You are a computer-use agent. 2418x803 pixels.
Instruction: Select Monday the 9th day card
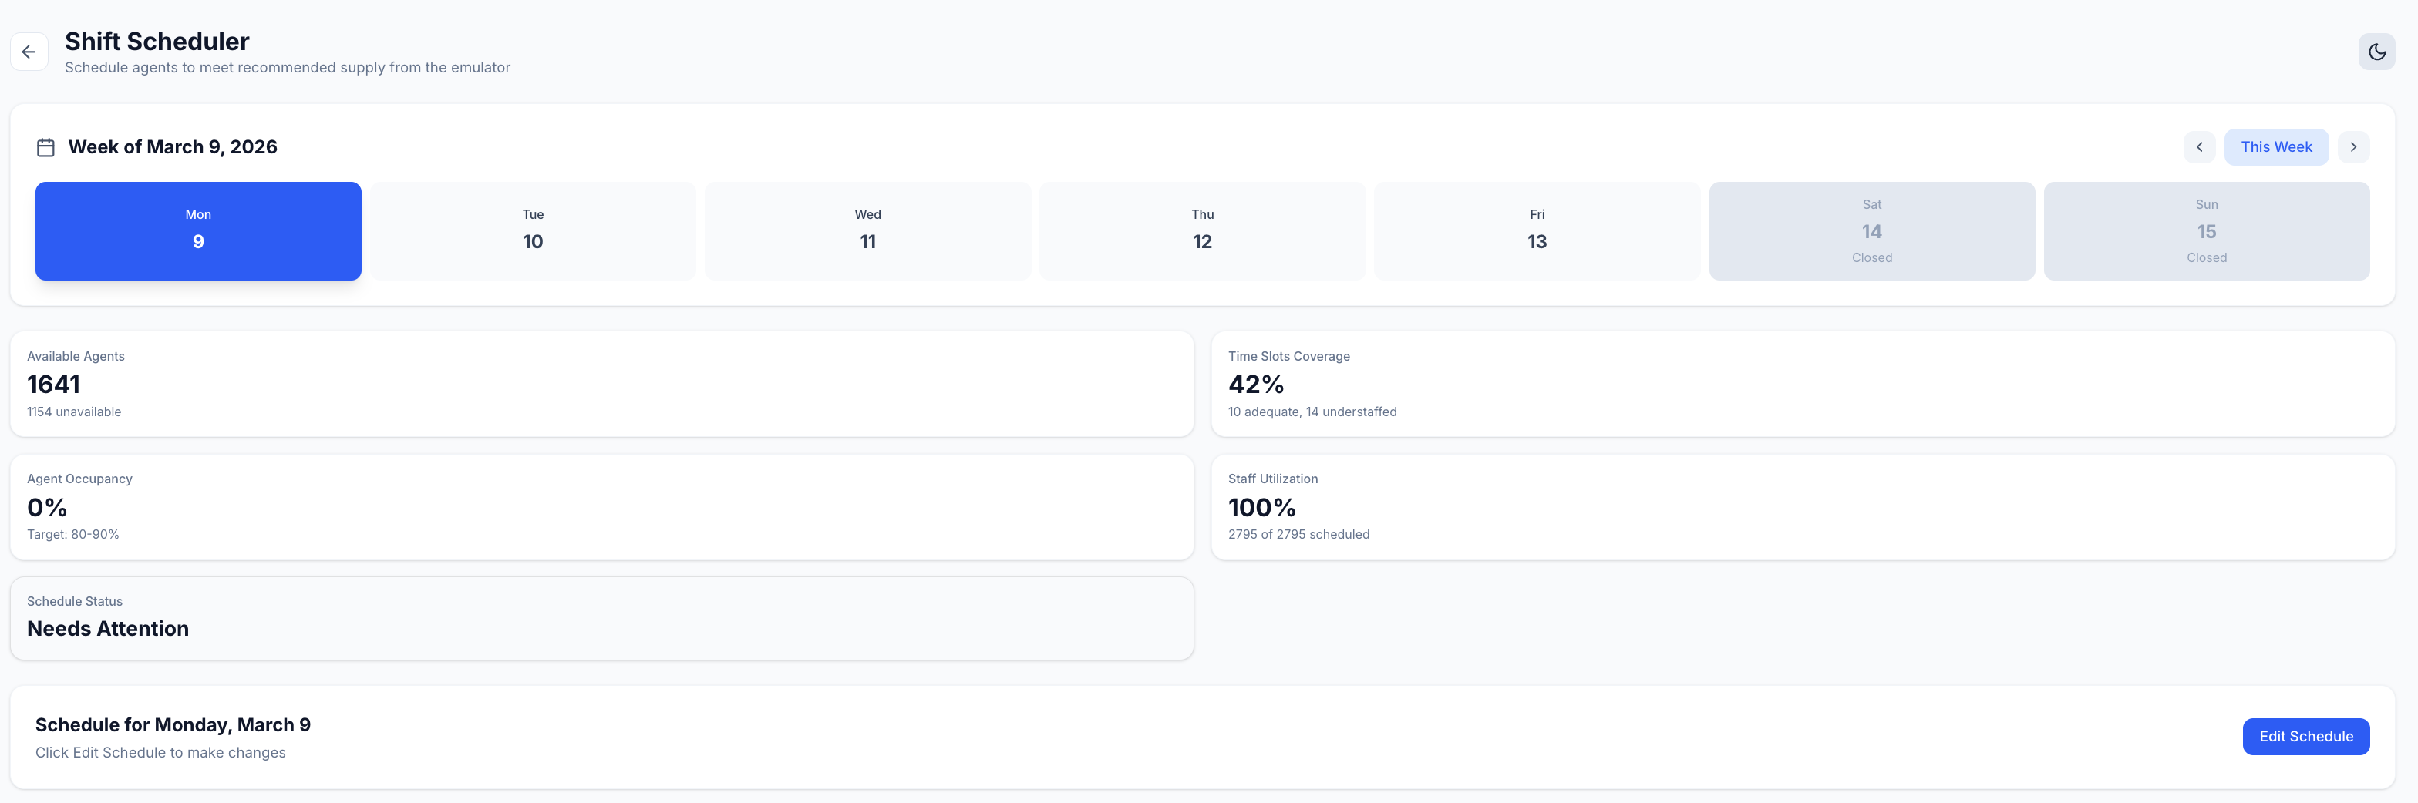coord(197,230)
